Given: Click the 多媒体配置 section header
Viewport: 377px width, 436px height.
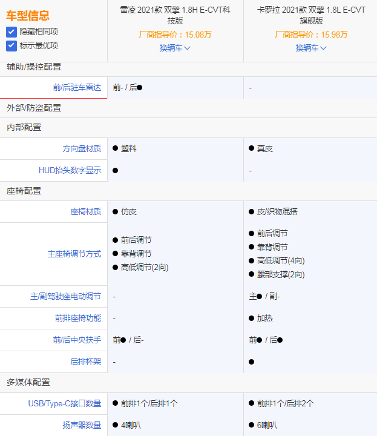Looking at the screenshot, I should [28, 382].
